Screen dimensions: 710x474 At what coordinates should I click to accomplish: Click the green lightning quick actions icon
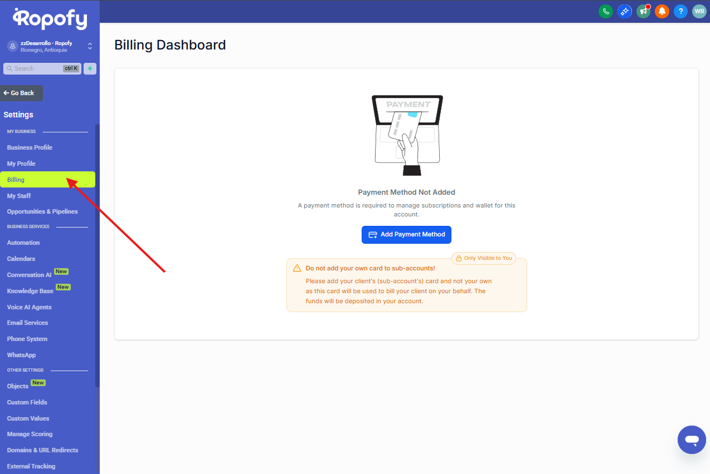90,68
